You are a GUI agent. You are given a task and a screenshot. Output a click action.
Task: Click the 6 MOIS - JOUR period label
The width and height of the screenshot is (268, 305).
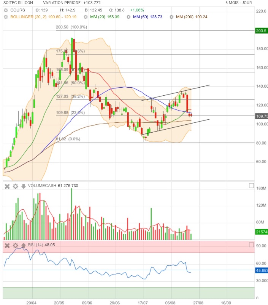[x=239, y=3]
